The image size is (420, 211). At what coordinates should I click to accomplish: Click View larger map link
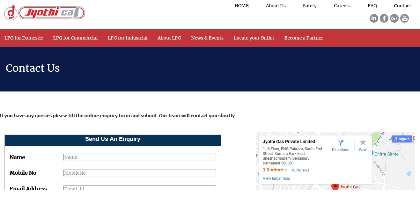pos(276,178)
